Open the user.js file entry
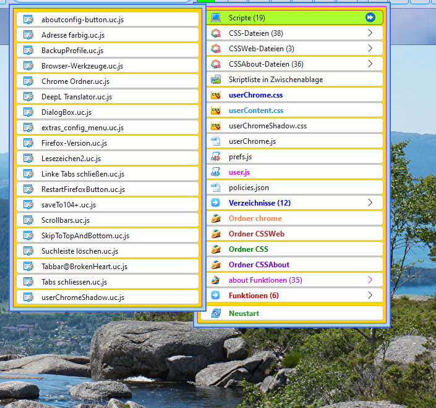This screenshot has height=408, width=436. tap(239, 172)
